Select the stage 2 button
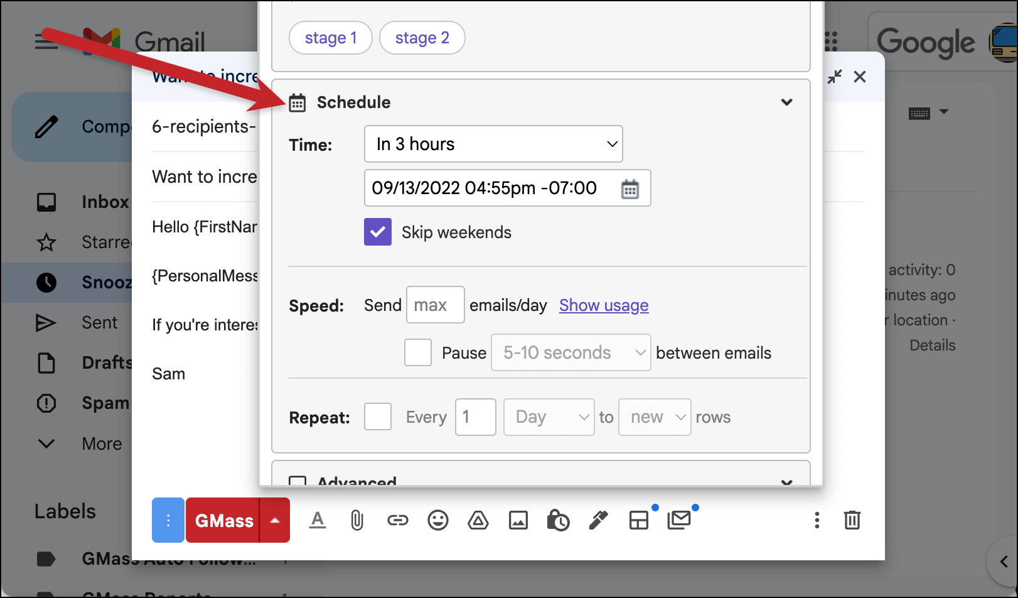1018x598 pixels. [422, 38]
